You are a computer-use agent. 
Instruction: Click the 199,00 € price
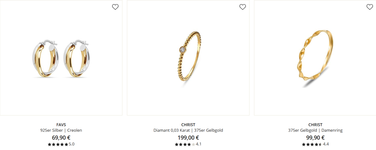coord(188,138)
